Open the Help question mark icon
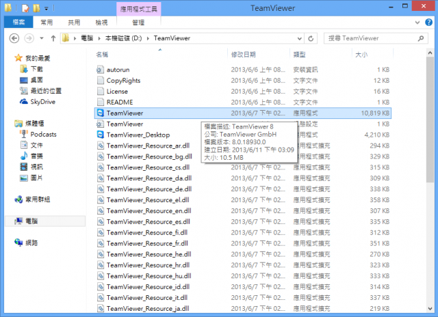 (428, 23)
